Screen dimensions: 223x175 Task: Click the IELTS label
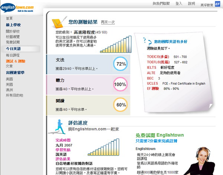pos(152,68)
